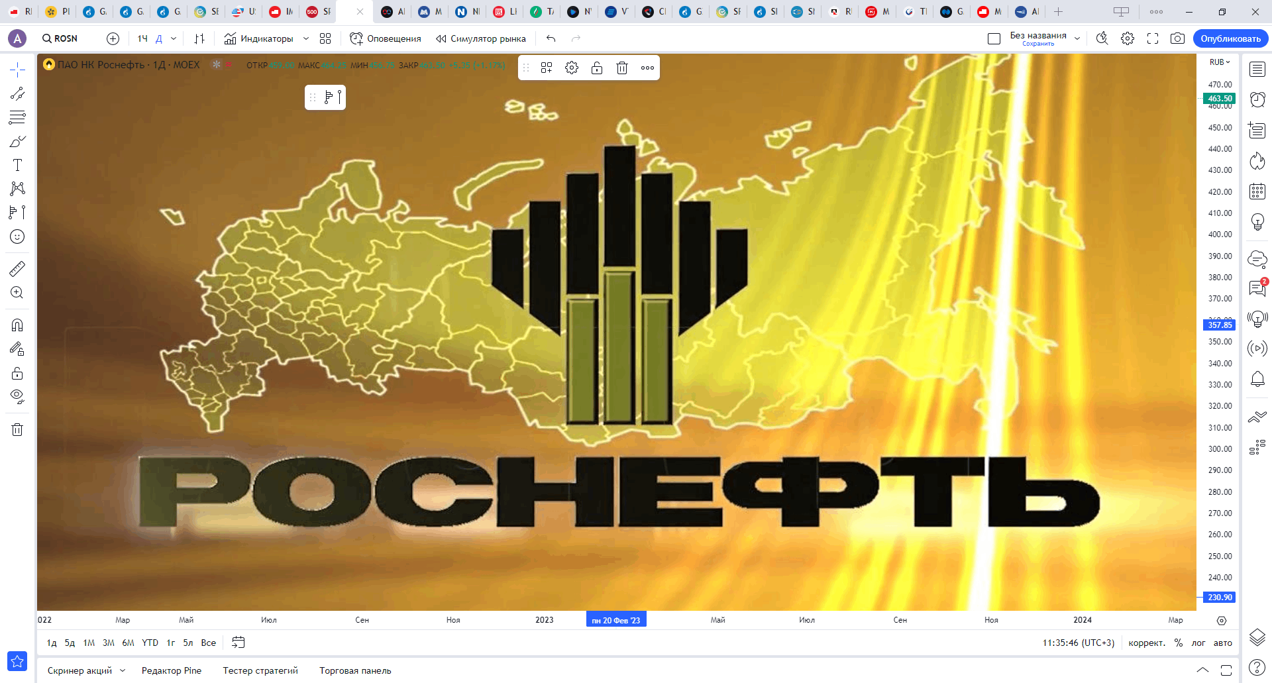Set the YTD date range
1272x683 pixels.
[x=150, y=643]
